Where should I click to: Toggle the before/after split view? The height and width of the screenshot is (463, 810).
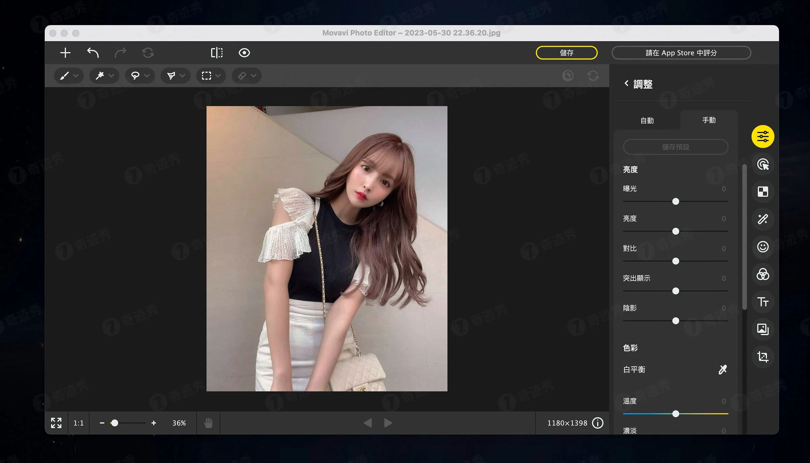(216, 53)
